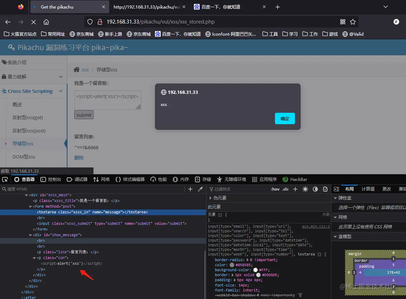The height and width of the screenshot is (299, 406).
Task: Click the 过滤样式 filter field
Action: click(x=238, y=189)
